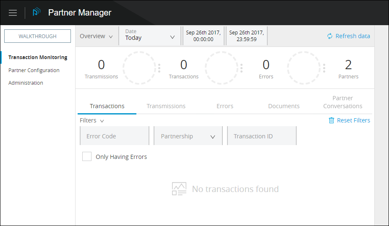389x226 pixels.
Task: Expand the Overview dropdown
Action: pyautogui.click(x=96, y=36)
